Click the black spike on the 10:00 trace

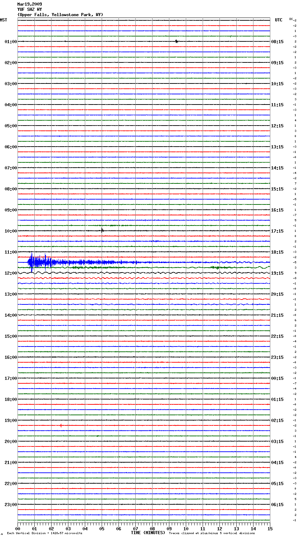[x=102, y=230]
